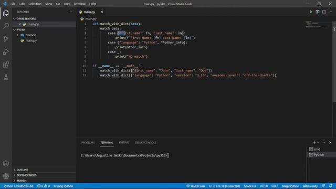Change file encoding UTF-8
336x189 pixels.
(x=264, y=186)
